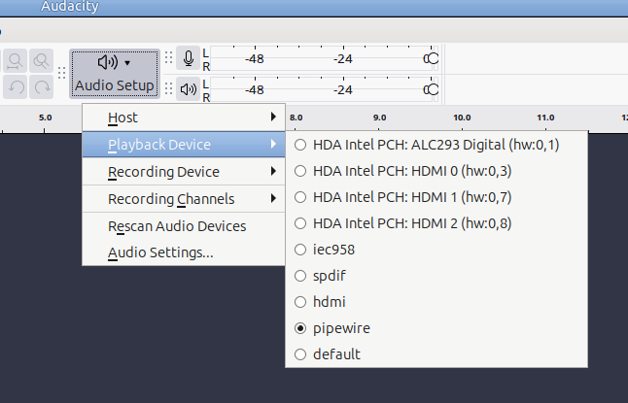628x403 pixels.
Task: Select HDA Intel PCH: HDMI 0 (hw:0,3)
Action: point(436,171)
